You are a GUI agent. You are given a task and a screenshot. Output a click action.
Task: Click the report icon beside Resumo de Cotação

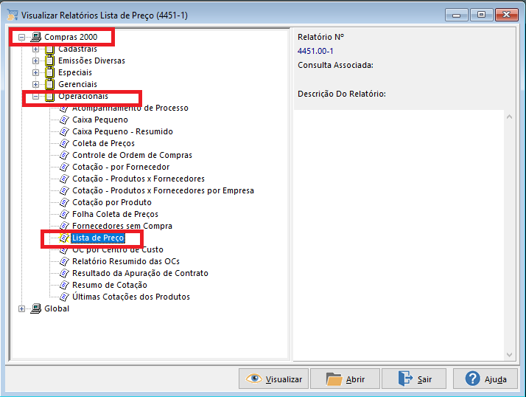click(64, 285)
